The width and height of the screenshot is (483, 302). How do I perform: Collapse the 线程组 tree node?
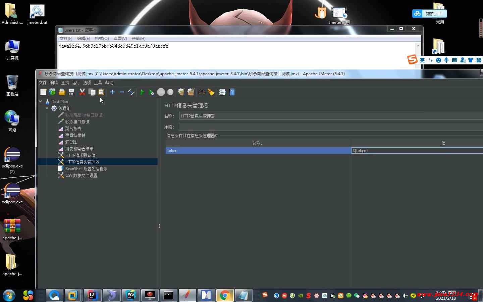[47, 108]
